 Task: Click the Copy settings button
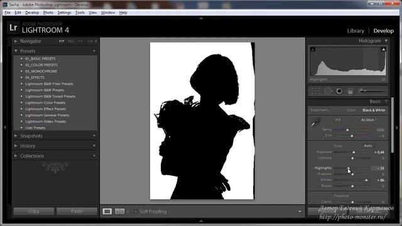(33, 212)
